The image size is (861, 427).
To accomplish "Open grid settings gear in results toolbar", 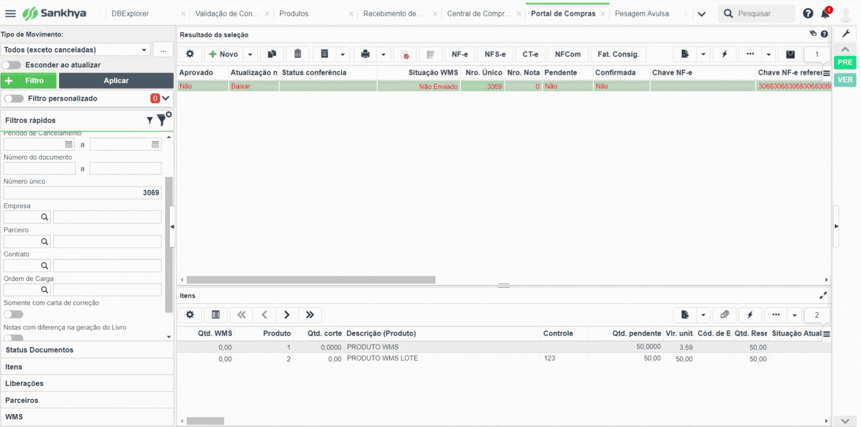I will tap(190, 54).
